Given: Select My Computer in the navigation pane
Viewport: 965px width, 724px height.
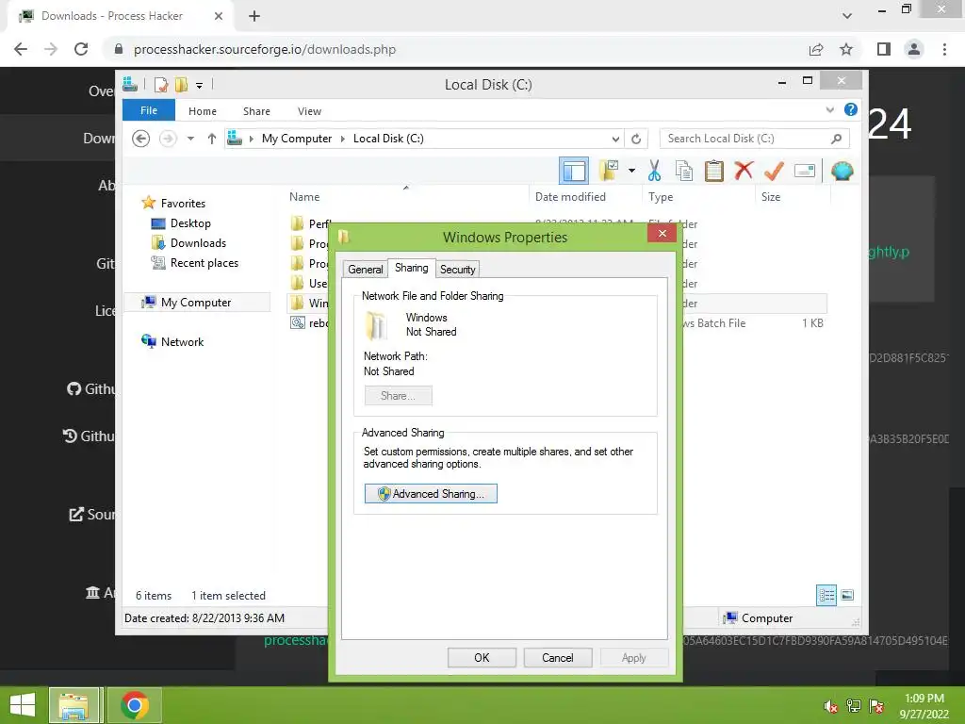Looking at the screenshot, I should point(196,303).
